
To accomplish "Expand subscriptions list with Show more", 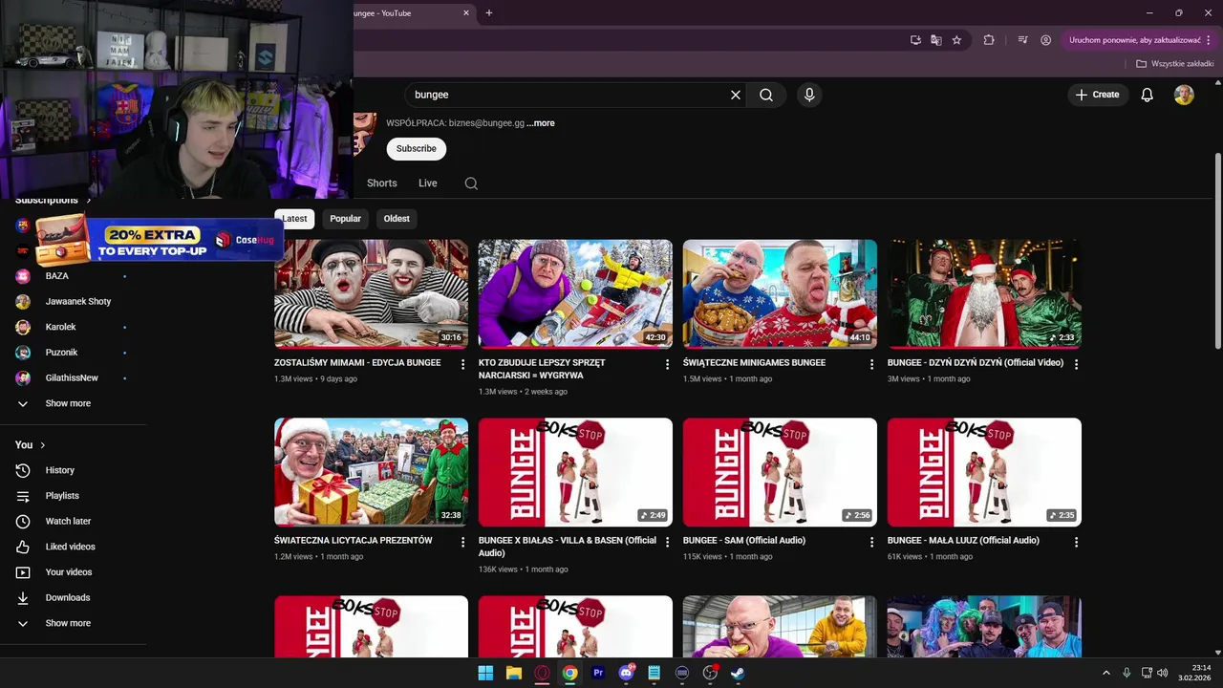I will (68, 403).
